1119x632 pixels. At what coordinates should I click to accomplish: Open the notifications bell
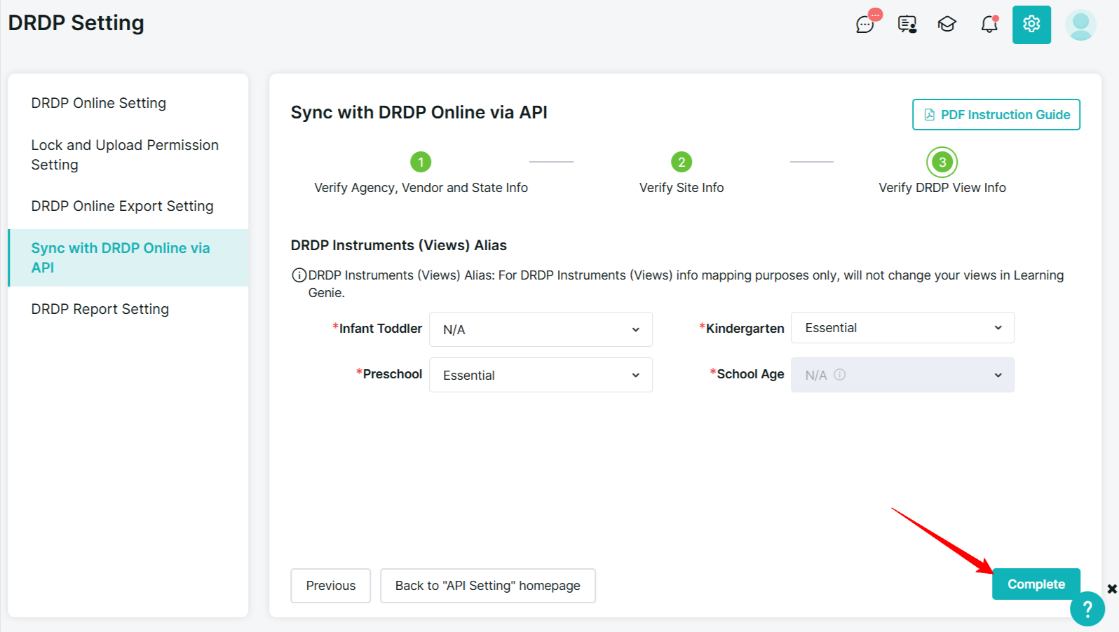tap(989, 25)
